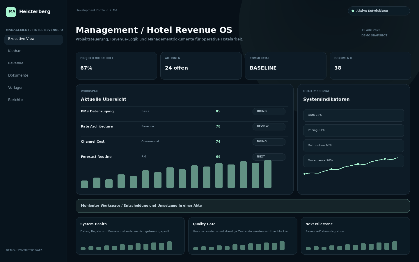
Task: Click the Aktive Entwicklung status pill
Action: pyautogui.click(x=379, y=11)
